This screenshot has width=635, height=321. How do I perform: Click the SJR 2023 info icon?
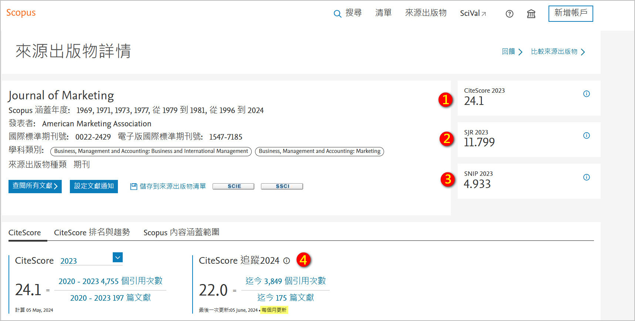[587, 136]
